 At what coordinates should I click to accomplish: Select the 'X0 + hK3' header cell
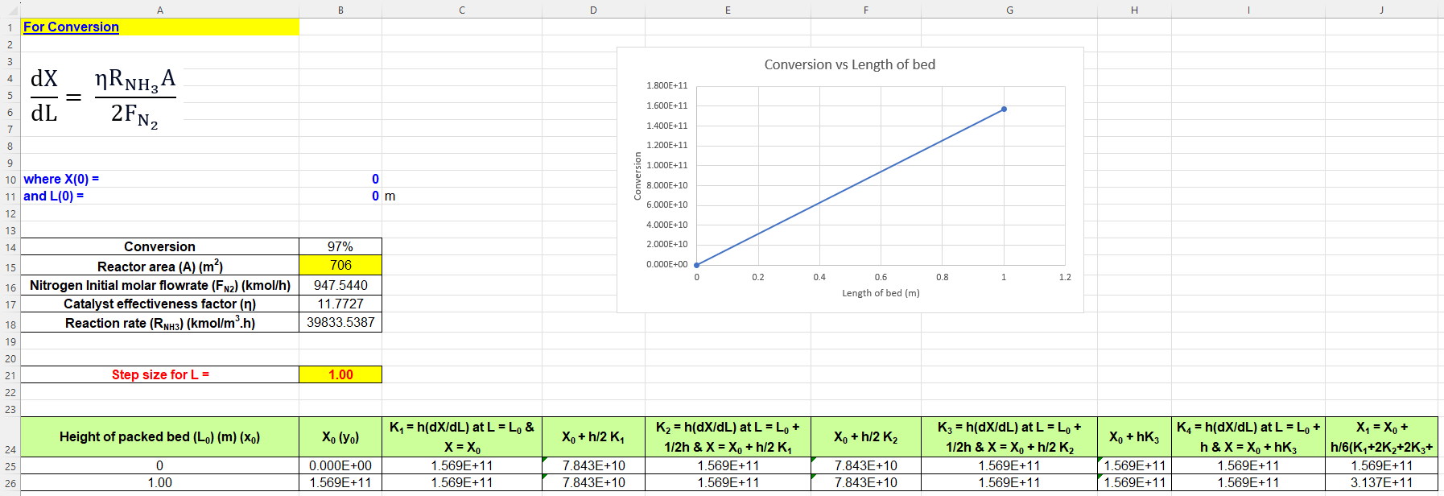pos(1134,436)
